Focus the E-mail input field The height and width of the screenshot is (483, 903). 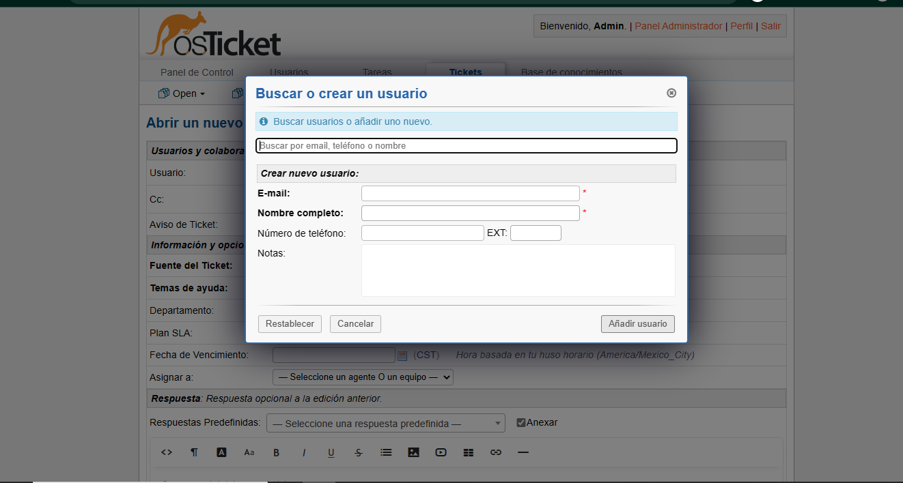470,194
